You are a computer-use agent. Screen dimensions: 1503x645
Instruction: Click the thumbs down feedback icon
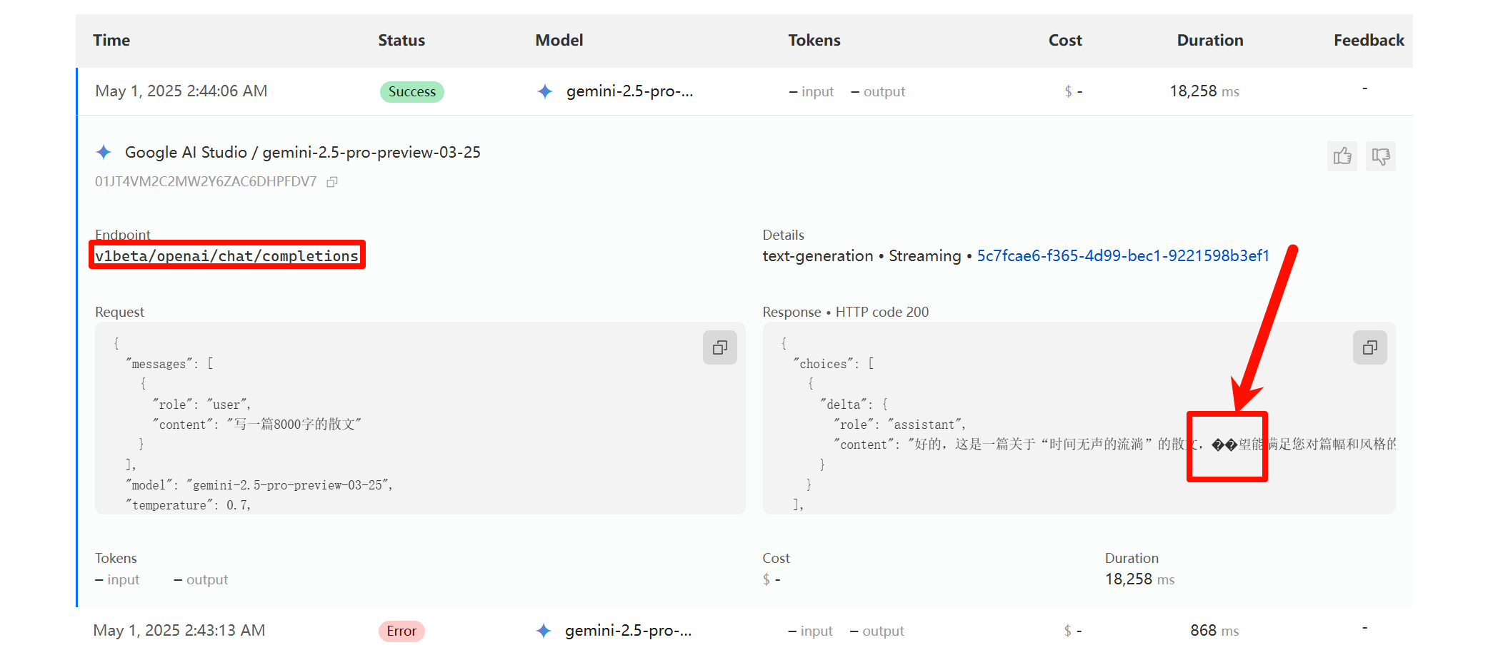point(1381,156)
